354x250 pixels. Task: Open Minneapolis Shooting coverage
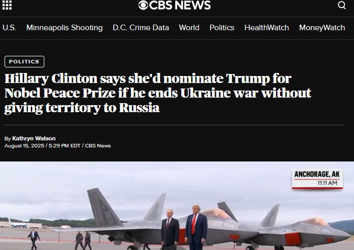[x=64, y=28]
